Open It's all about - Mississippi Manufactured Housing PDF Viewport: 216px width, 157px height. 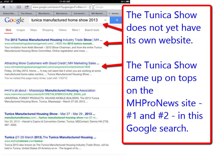click(50, 90)
